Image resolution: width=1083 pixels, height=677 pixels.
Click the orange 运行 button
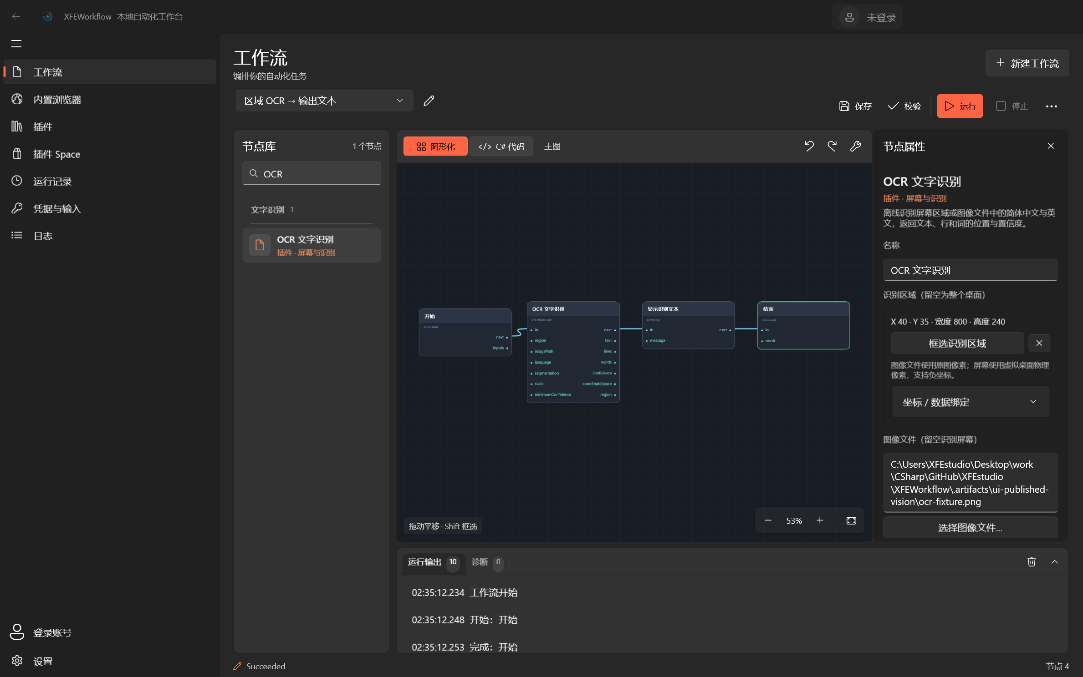coord(960,106)
